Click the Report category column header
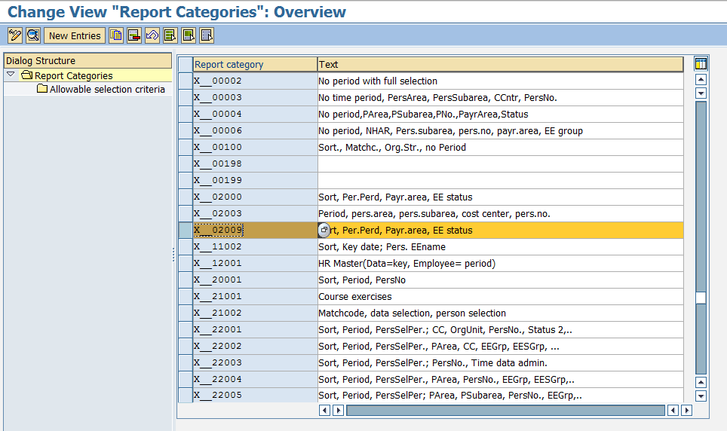 pos(255,64)
